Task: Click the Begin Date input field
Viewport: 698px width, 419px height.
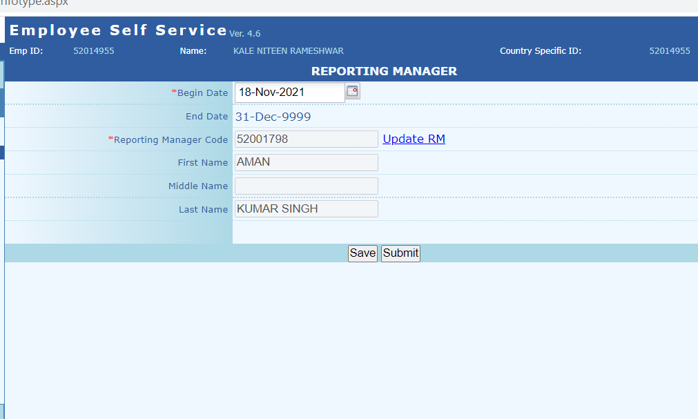Action: pos(289,92)
